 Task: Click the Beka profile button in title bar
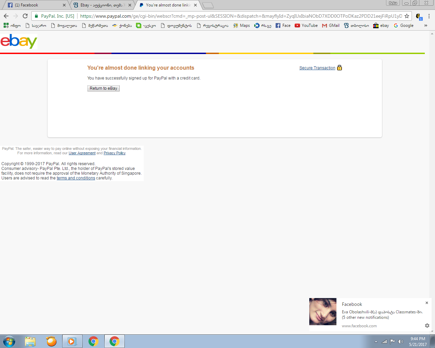[x=393, y=3]
